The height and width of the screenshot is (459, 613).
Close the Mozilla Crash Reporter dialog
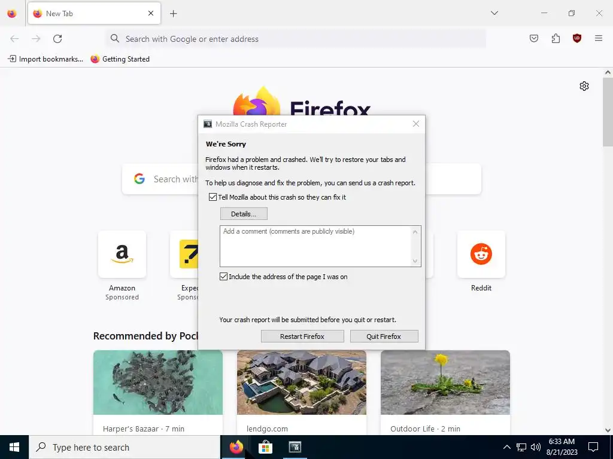pos(416,124)
